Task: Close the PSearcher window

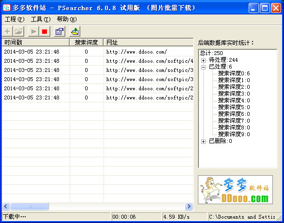Action: [276, 8]
